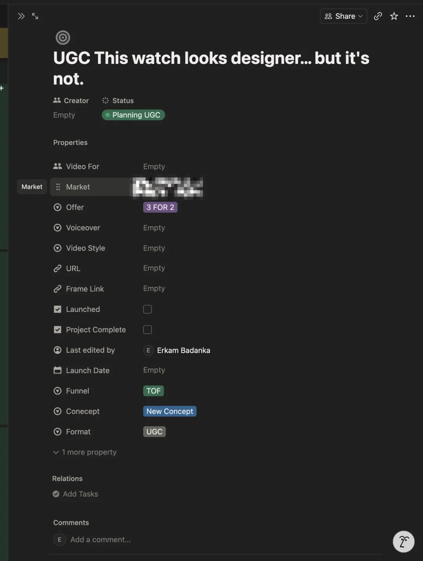Copy page link via chain icon
This screenshot has width=423, height=561.
pos(378,16)
